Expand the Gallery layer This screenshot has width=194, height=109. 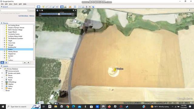click(x=2, y=86)
